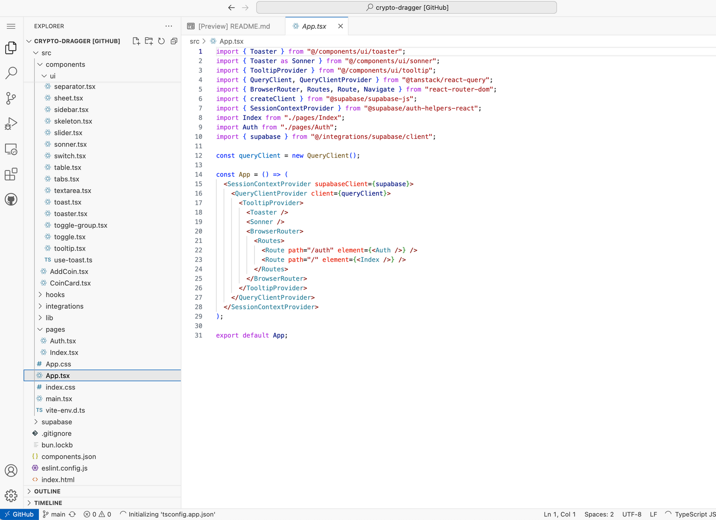
Task: Open the main menu hamburger button
Action: tap(11, 26)
